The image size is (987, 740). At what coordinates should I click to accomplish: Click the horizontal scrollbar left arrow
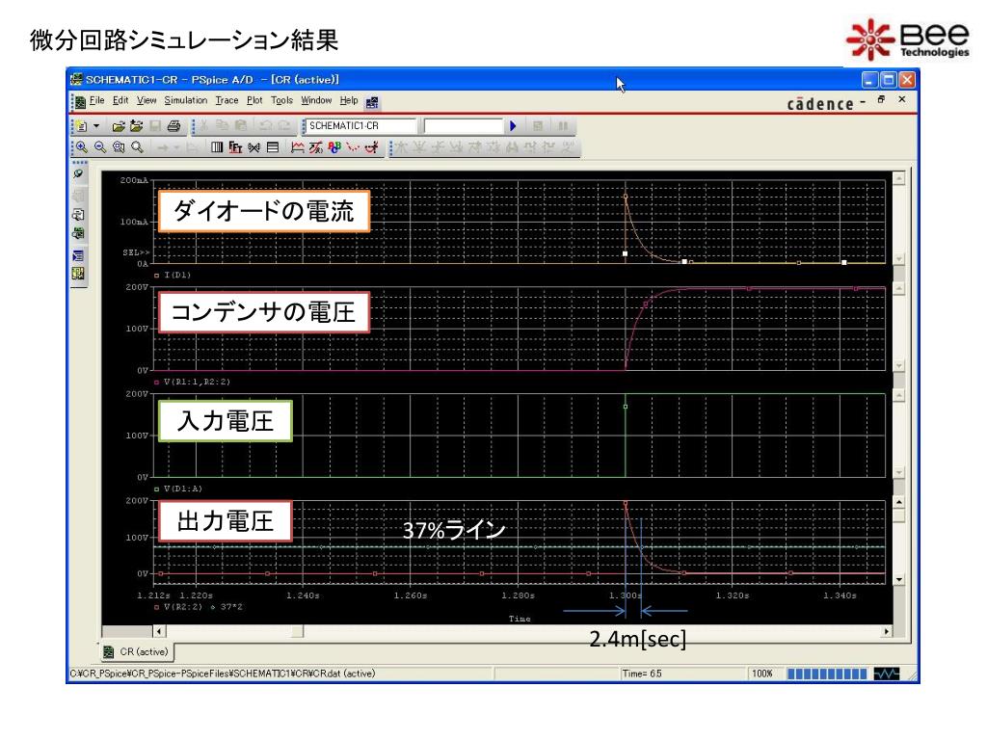[159, 631]
